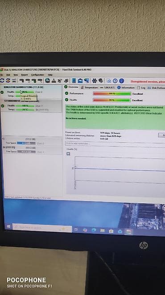Click the 99 % Health bar in Overview
165x295 pixels.
pyautogui.click(x=112, y=100)
